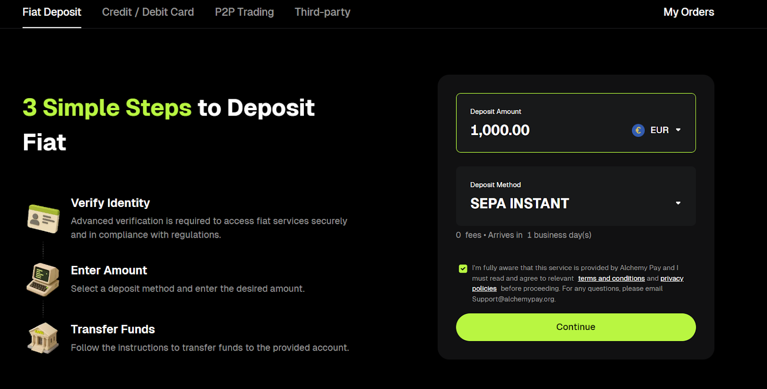This screenshot has width=767, height=389.
Task: Click the euro currency icon beside EUR
Action: 638,130
